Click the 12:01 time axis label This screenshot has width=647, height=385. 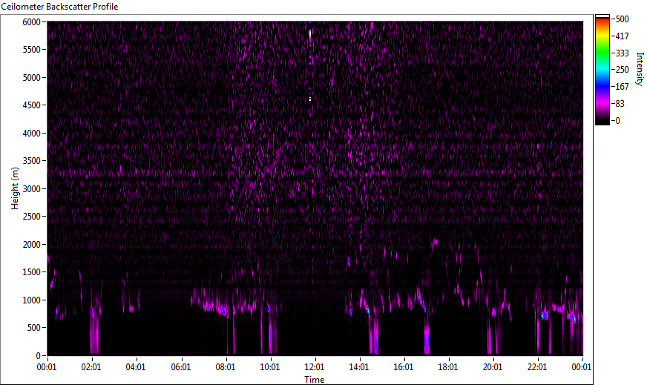pos(315,367)
